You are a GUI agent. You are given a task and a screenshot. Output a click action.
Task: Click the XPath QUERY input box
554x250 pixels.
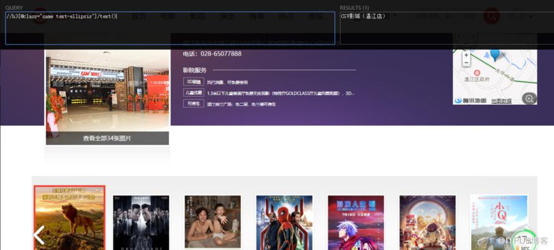170,28
